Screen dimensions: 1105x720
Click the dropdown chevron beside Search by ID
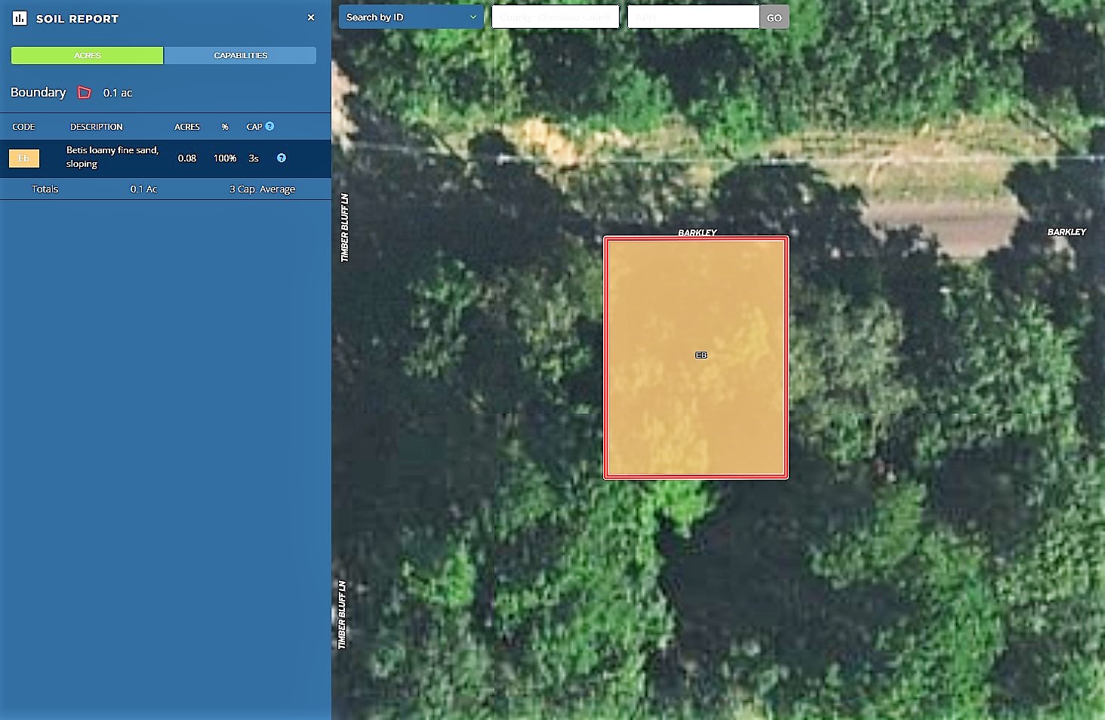(473, 17)
